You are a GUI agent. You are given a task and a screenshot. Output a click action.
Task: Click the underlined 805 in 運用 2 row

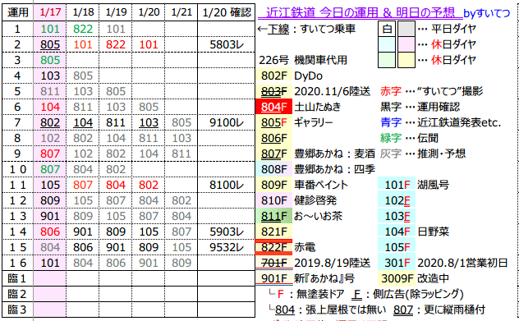coord(50,44)
